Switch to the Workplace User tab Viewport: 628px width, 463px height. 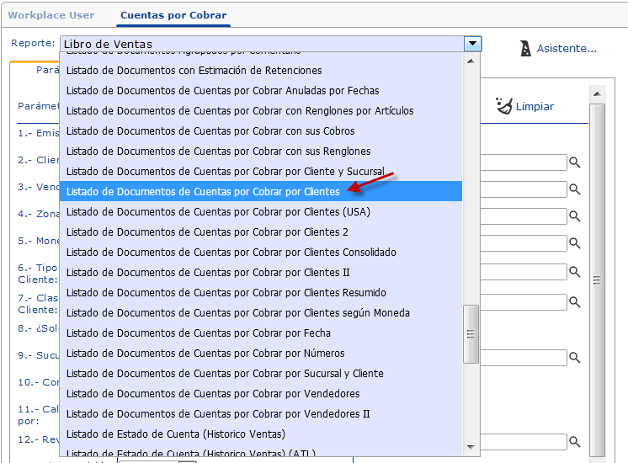pyautogui.click(x=51, y=15)
